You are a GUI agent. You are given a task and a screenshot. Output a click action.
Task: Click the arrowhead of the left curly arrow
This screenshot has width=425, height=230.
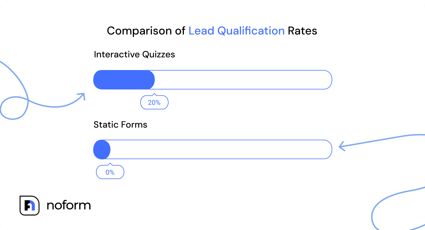(x=82, y=96)
